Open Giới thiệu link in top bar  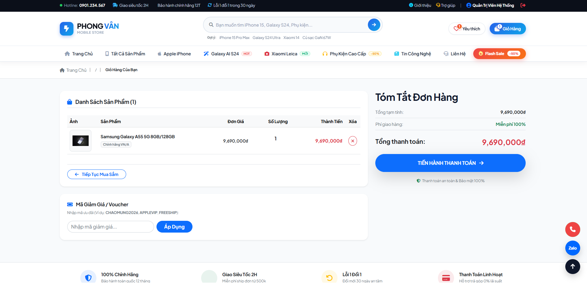click(x=420, y=5)
